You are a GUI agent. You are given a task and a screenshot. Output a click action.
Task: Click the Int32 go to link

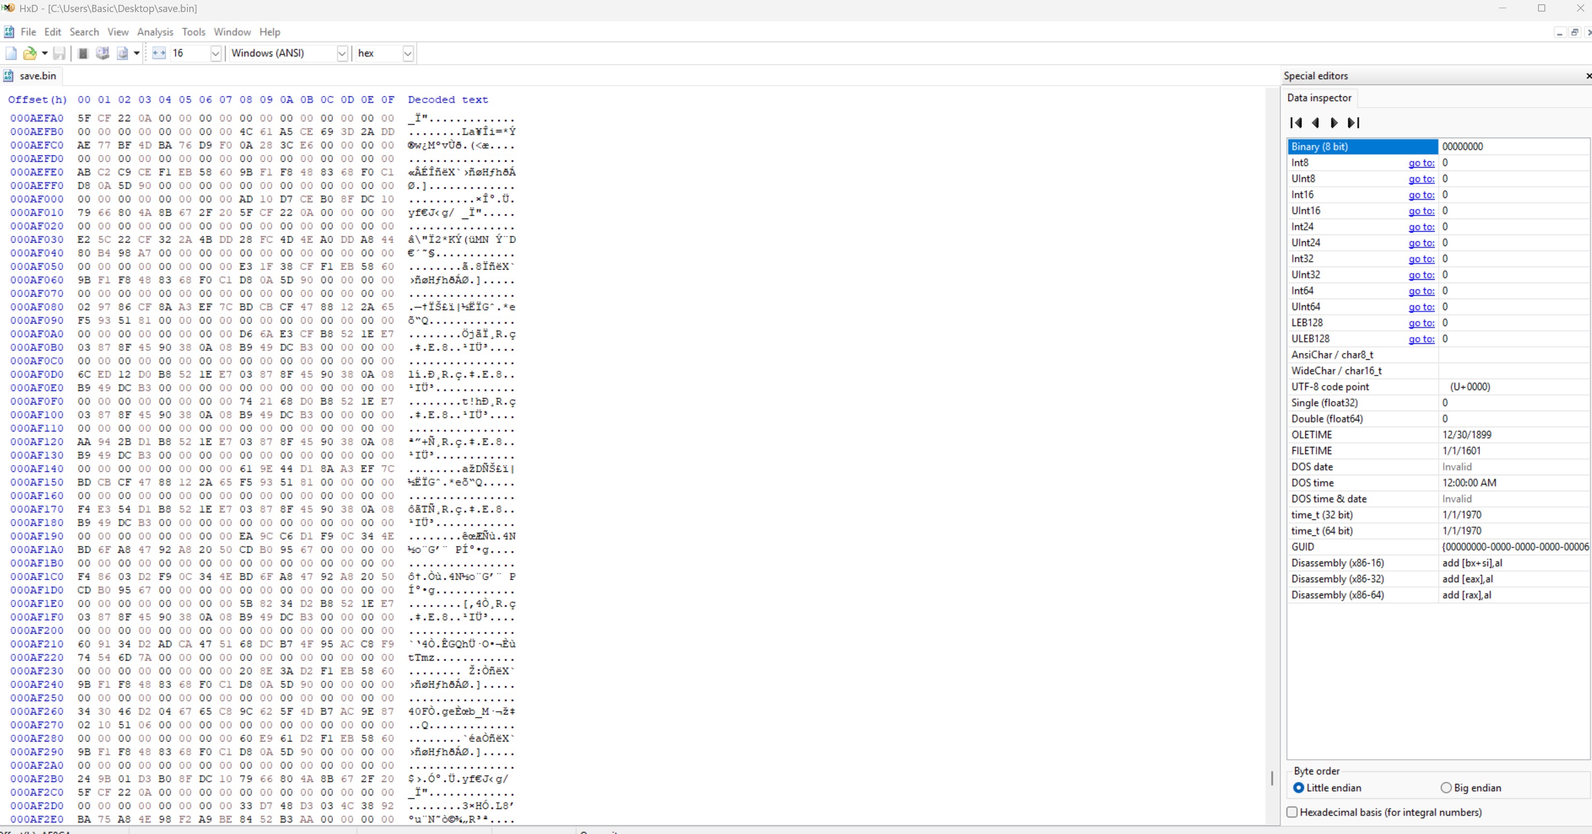point(1421,259)
